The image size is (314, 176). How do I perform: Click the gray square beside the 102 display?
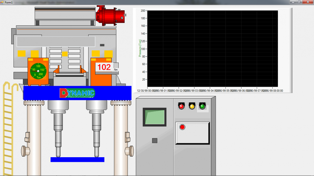point(116,65)
